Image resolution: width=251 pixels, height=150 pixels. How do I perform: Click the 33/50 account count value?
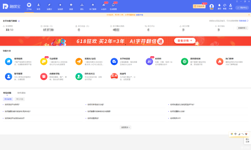9,30
